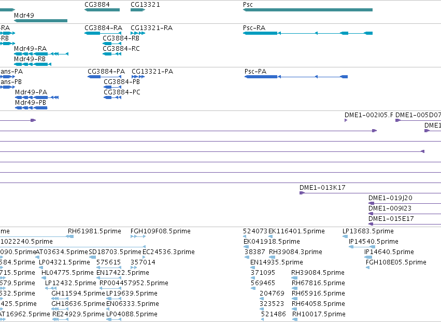Select EST RH64058.5prime
The width and height of the screenshot is (441, 322).
tap(318, 304)
